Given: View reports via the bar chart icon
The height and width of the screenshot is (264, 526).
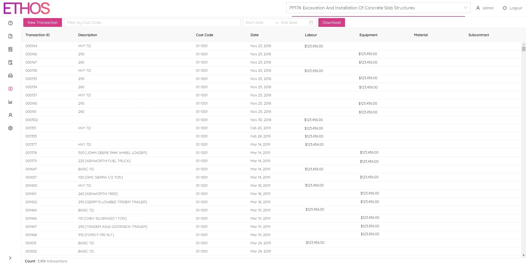Looking at the screenshot, I should pos(10,102).
